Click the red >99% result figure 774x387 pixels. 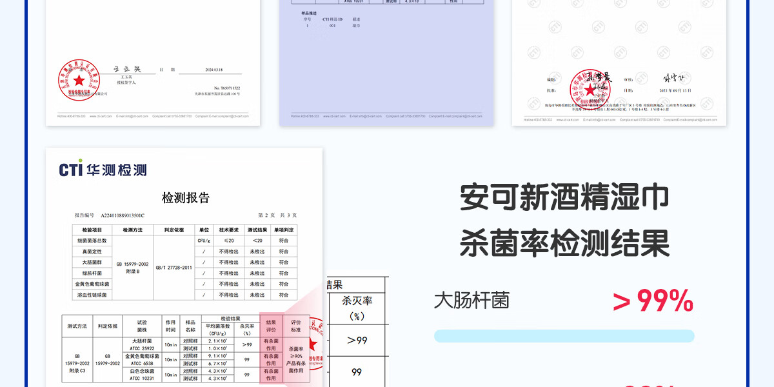653,301
